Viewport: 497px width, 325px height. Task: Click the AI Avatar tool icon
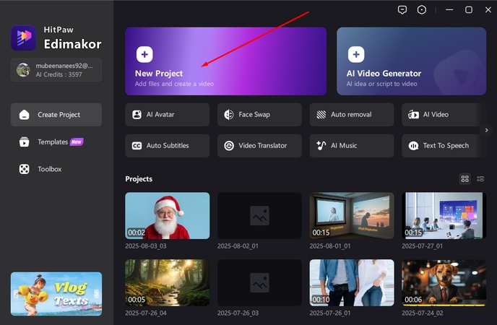pos(137,115)
